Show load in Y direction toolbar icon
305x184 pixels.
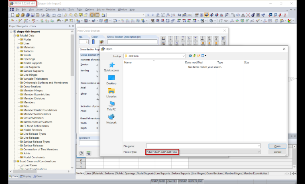[x=184, y=20]
